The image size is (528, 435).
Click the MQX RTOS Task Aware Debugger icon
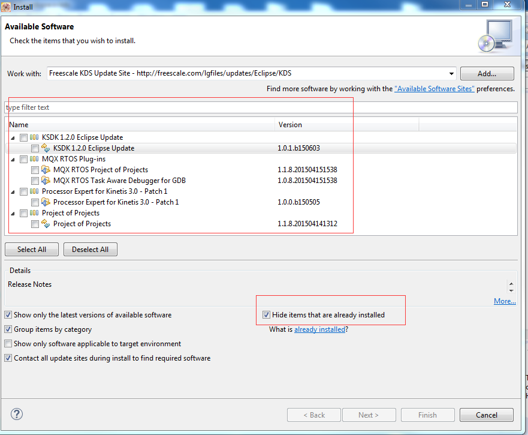coord(46,181)
